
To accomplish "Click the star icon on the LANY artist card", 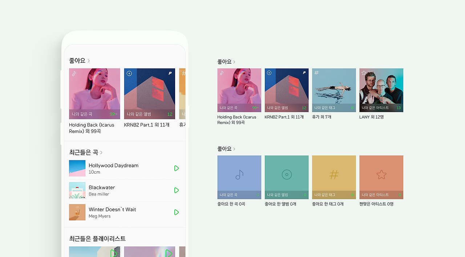I will click(x=363, y=72).
